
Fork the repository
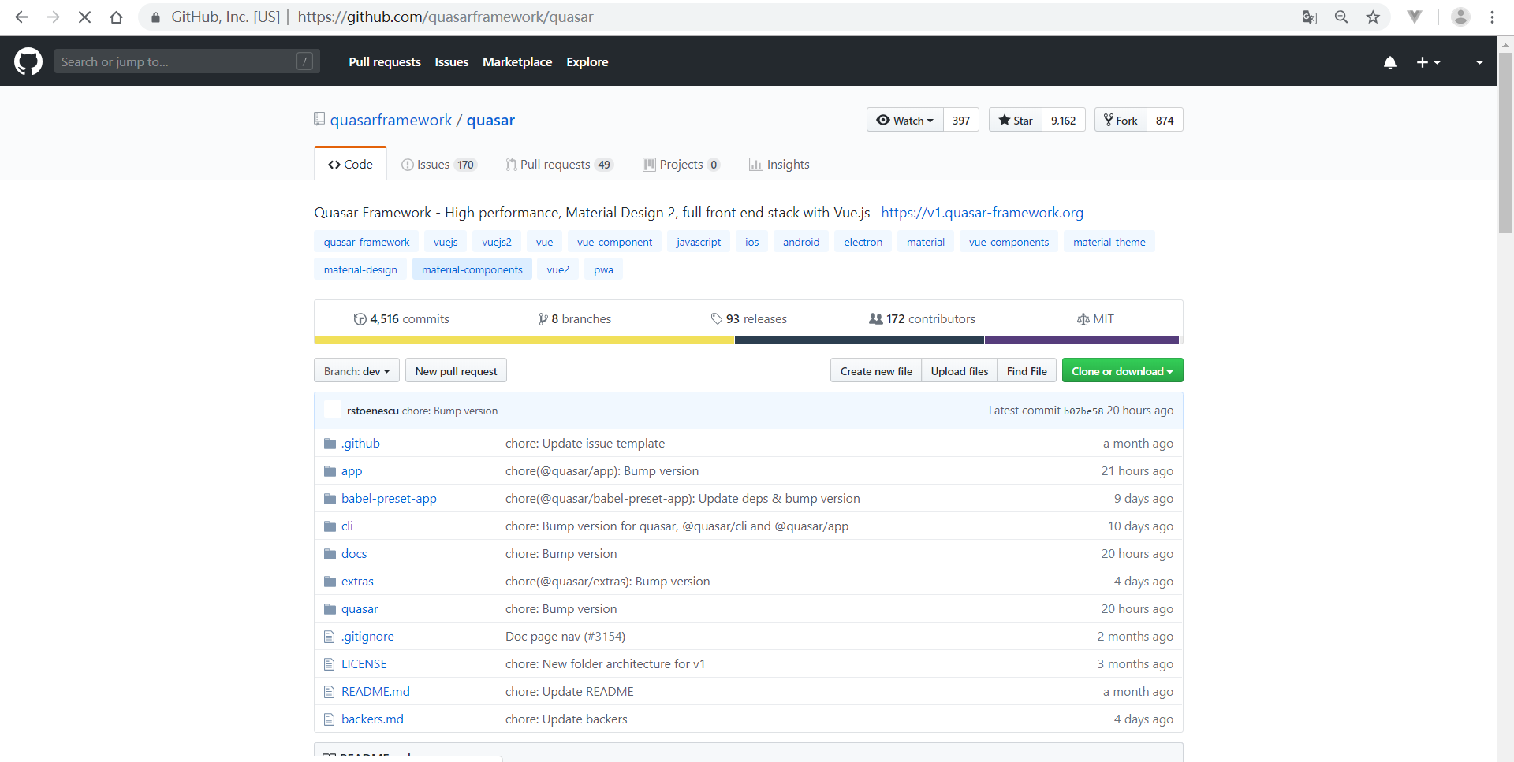[x=1121, y=120]
